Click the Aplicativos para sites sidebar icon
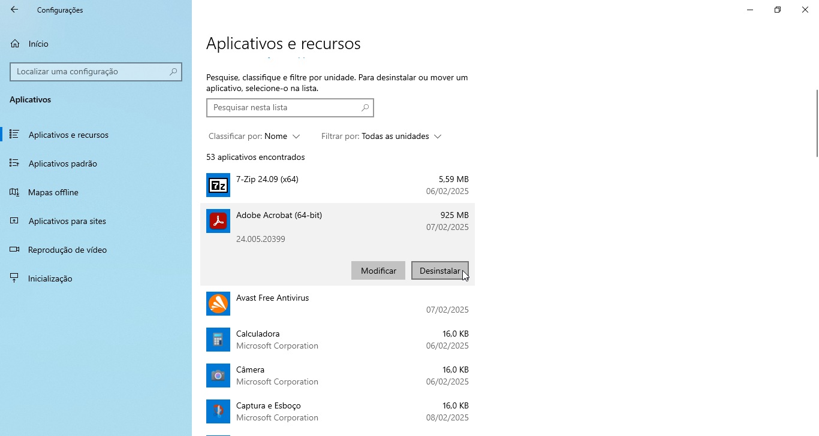This screenshot has width=819, height=436. point(14,220)
